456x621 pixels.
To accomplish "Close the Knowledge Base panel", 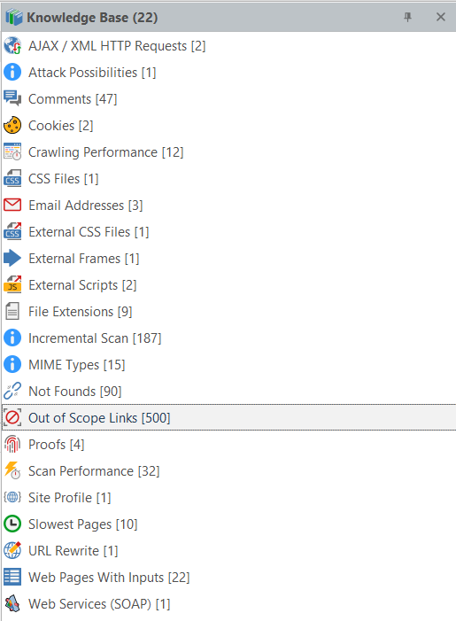I will point(441,17).
